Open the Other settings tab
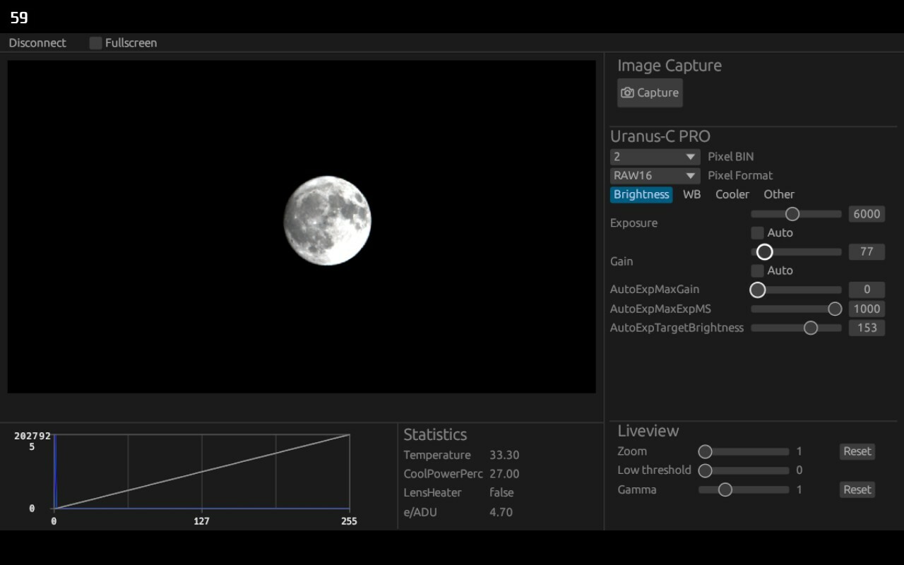904x565 pixels. 778,194
